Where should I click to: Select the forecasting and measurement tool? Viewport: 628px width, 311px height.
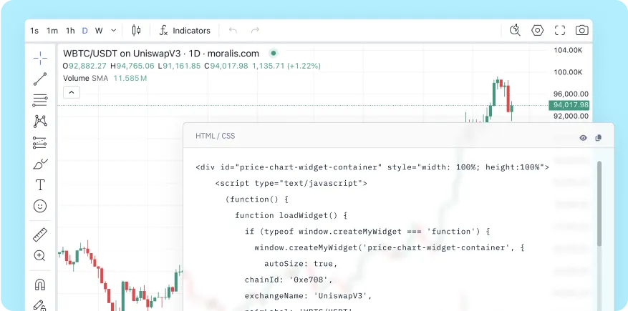tap(40, 143)
